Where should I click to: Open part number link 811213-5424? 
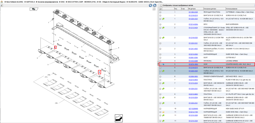click(x=193, y=28)
